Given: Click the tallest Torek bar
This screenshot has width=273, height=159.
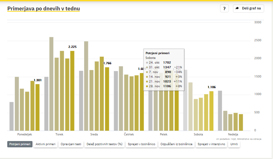Looking at the screenshot, I should (51, 84).
